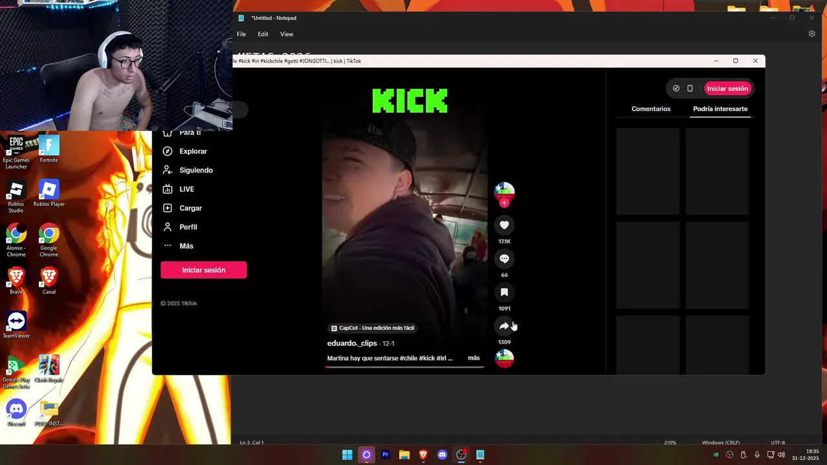Open Brave desktop icon
Image resolution: width=827 pixels, height=465 pixels.
pyautogui.click(x=16, y=281)
